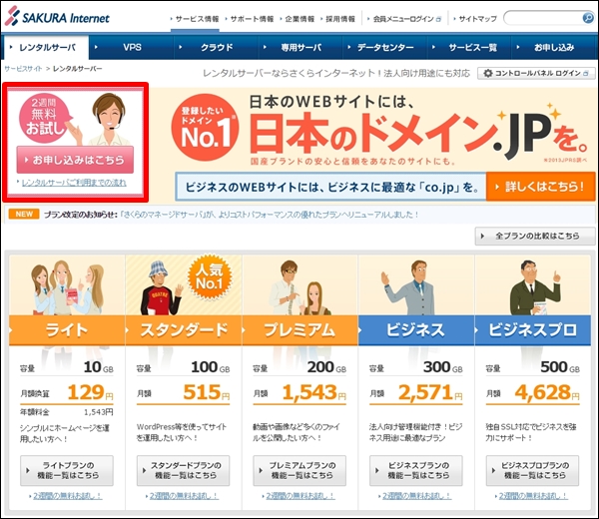Image resolution: width=599 pixels, height=519 pixels.
Task: Open 2週間の無料お試し link under プレミアム
Action: pos(300,496)
